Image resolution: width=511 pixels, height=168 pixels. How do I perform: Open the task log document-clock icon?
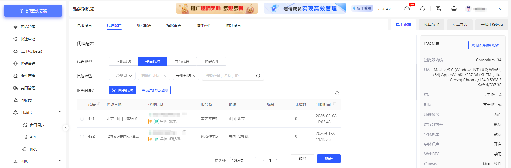(x=438, y=9)
